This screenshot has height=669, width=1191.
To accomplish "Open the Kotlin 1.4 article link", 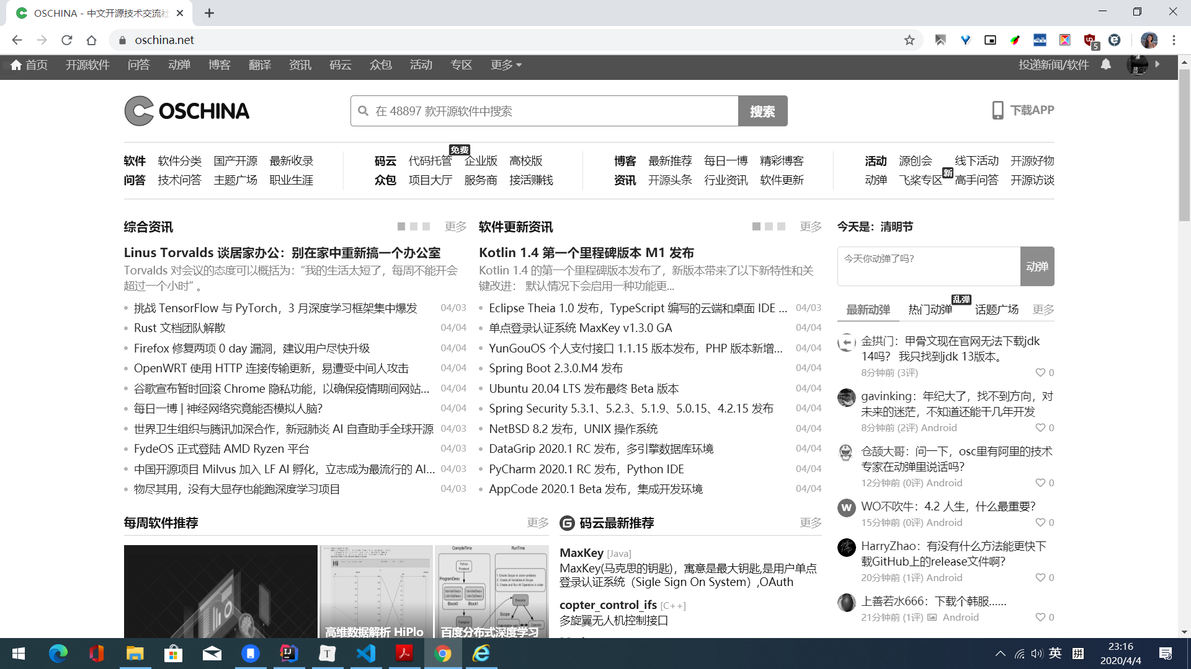I will [x=586, y=253].
